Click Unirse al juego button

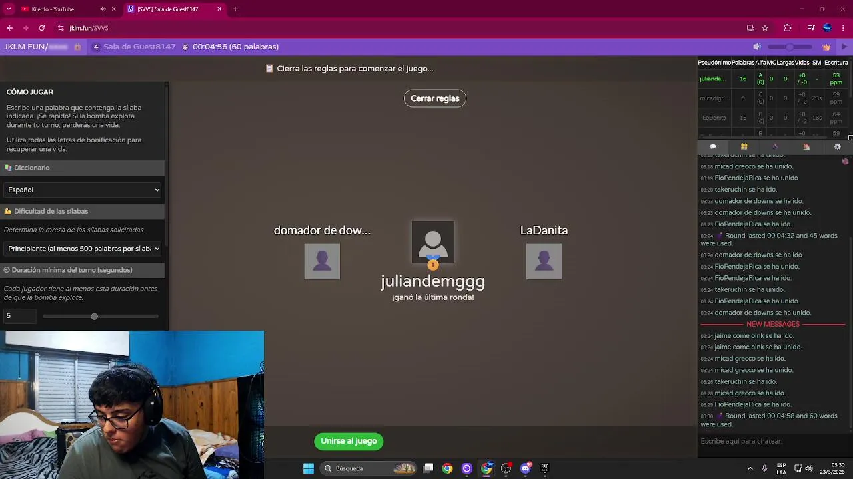[349, 441]
